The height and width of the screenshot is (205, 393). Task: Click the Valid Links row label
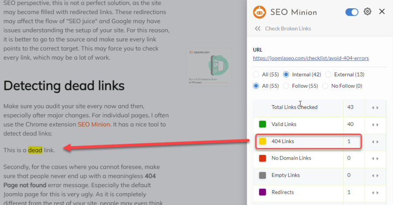coord(284,124)
